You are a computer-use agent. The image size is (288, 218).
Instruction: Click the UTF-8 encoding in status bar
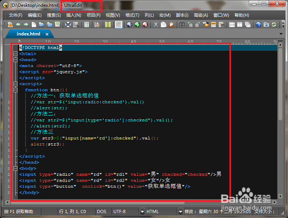pos(120,212)
